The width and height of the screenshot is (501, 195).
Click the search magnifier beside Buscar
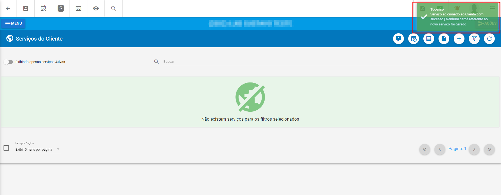[156, 62]
